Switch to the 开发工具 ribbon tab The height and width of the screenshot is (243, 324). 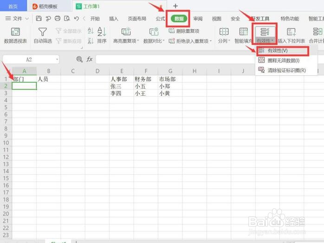point(260,19)
